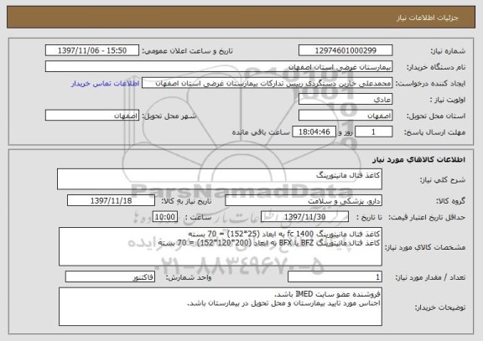Click the buyer notes text box mentioning IMED

(221, 307)
